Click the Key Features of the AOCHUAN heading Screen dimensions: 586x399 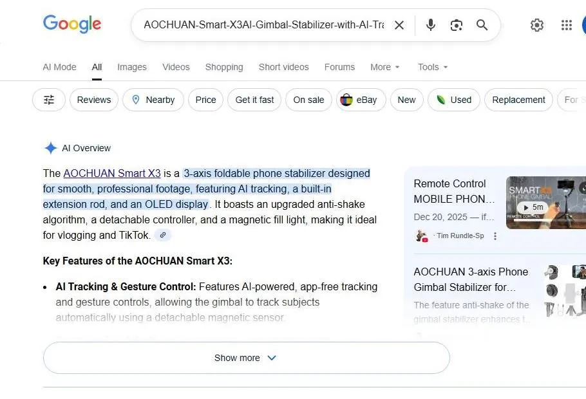click(x=138, y=261)
